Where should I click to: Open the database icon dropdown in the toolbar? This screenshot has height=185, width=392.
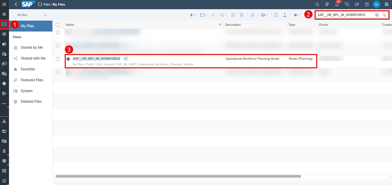(x=264, y=15)
